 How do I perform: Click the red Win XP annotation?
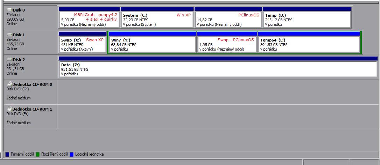[184, 15]
